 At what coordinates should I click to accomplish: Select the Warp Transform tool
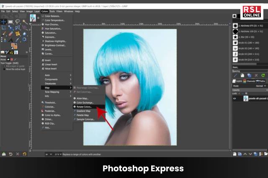click(18, 28)
